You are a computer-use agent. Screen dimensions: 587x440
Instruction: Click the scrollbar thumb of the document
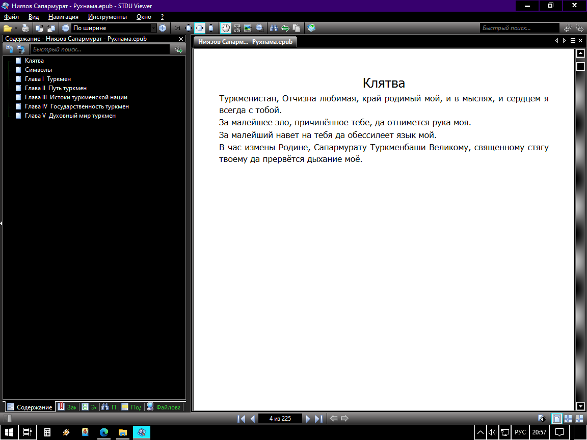point(580,66)
